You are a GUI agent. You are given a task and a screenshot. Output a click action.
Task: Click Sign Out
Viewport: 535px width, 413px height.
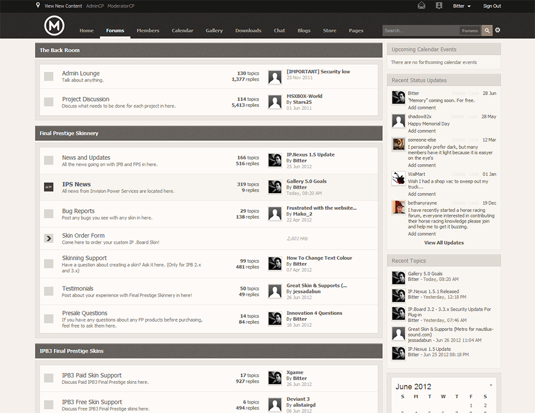tap(492, 6)
